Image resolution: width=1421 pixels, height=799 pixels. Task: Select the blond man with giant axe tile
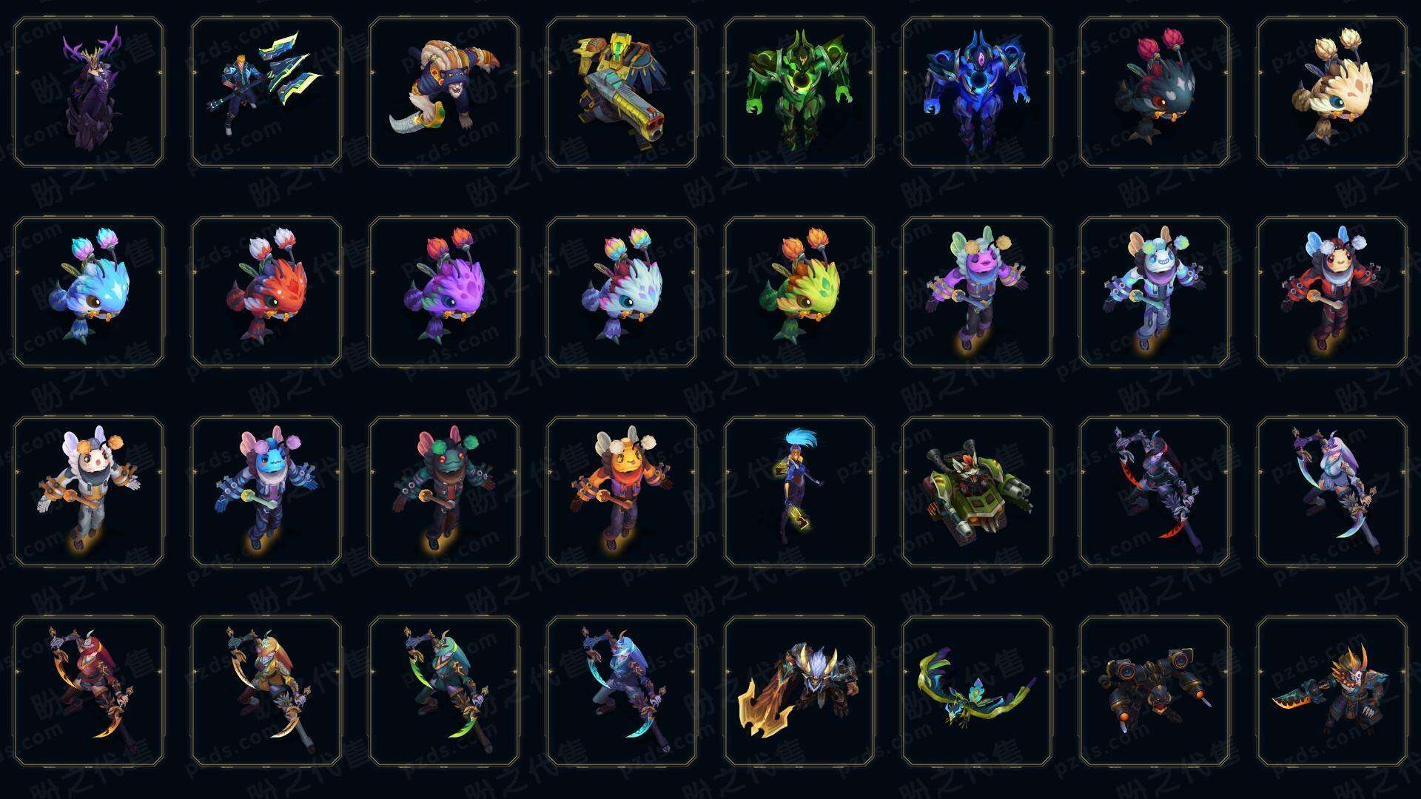point(266,92)
